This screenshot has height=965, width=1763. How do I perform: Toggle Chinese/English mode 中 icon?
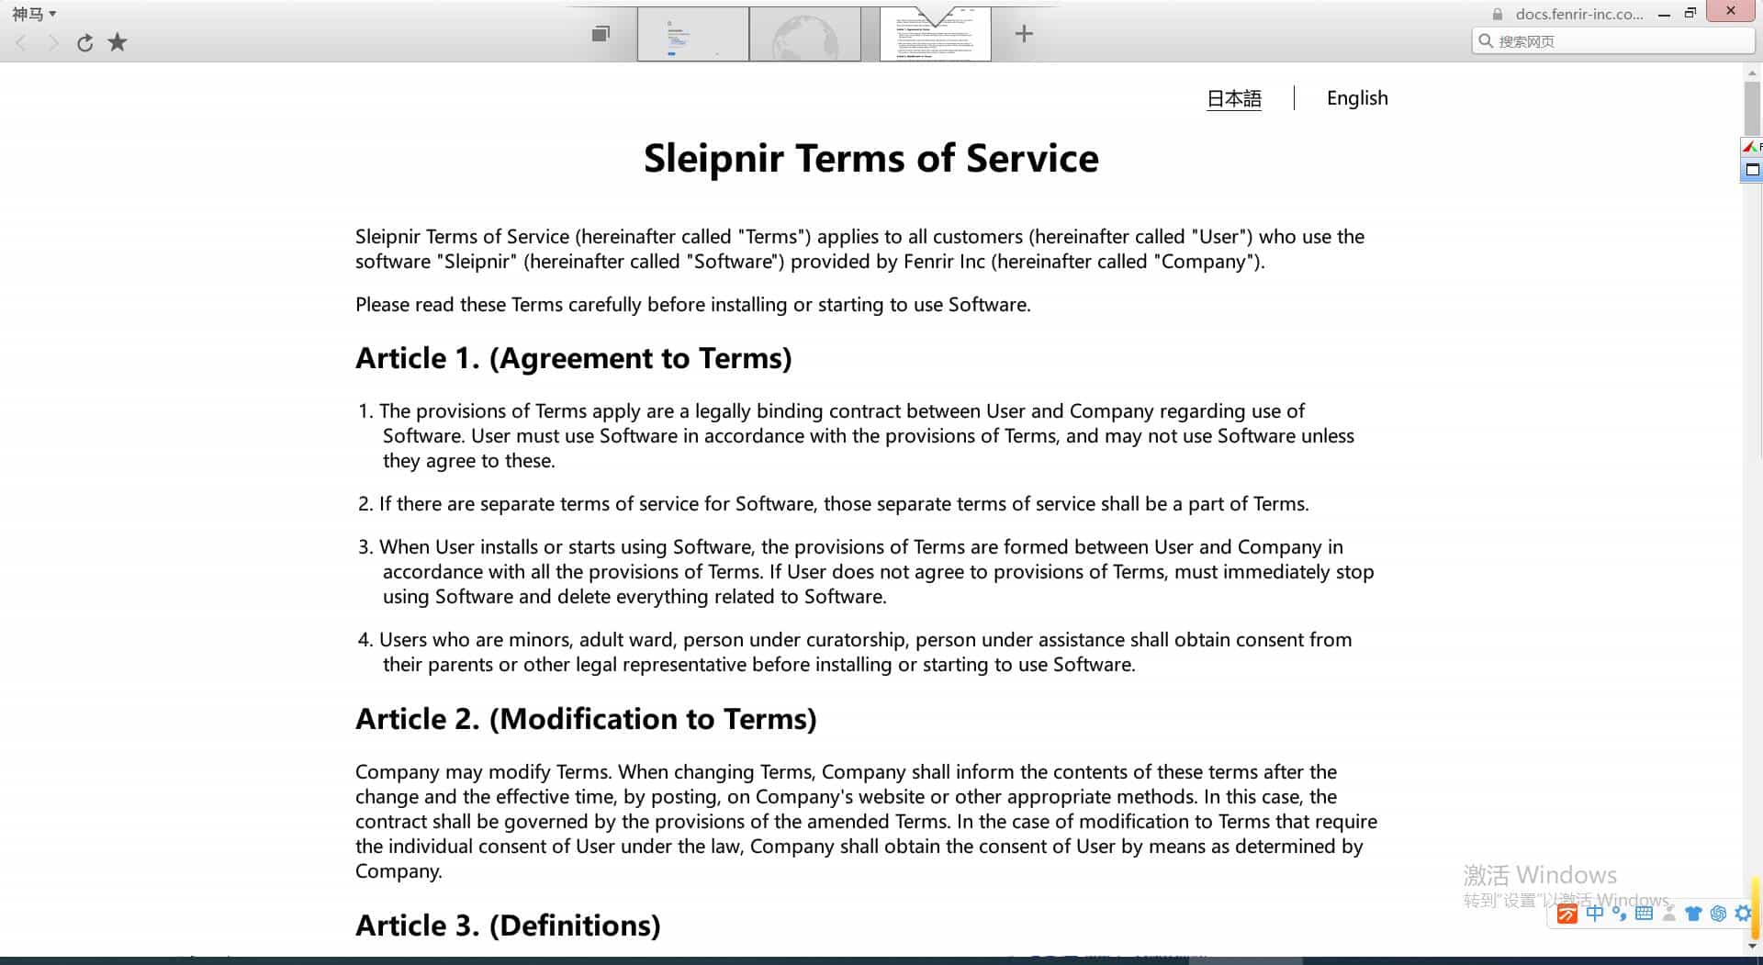click(1594, 914)
